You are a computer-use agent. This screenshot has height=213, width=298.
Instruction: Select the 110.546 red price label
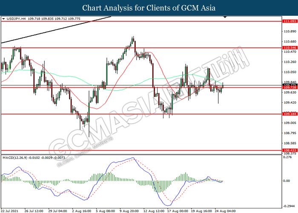[x=290, y=48]
